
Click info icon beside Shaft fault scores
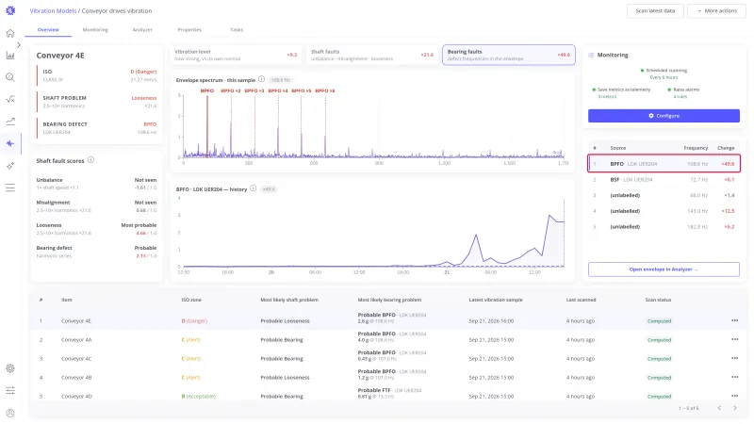(90, 160)
